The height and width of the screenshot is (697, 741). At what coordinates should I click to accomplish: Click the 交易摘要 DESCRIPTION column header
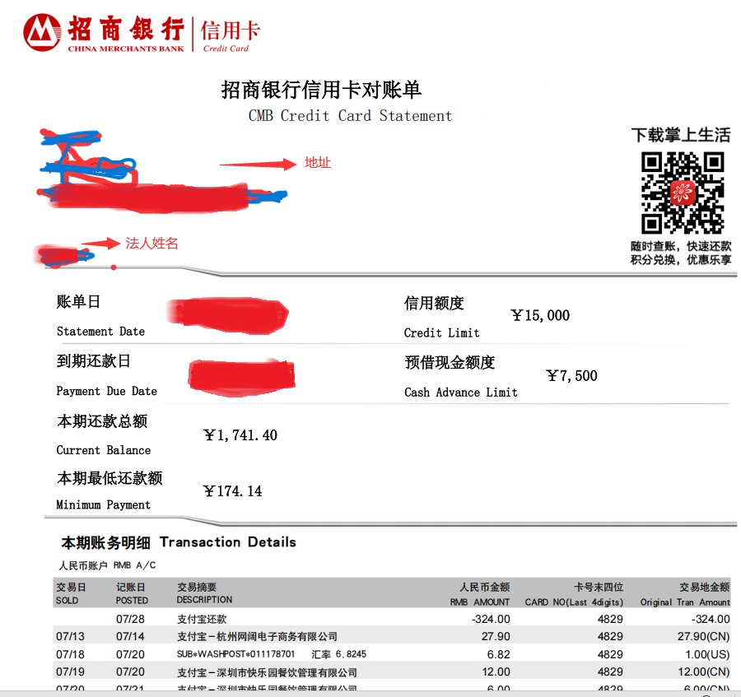click(204, 593)
